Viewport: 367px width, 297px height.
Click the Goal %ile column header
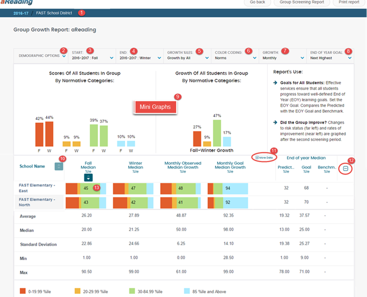pyautogui.click(x=306, y=169)
